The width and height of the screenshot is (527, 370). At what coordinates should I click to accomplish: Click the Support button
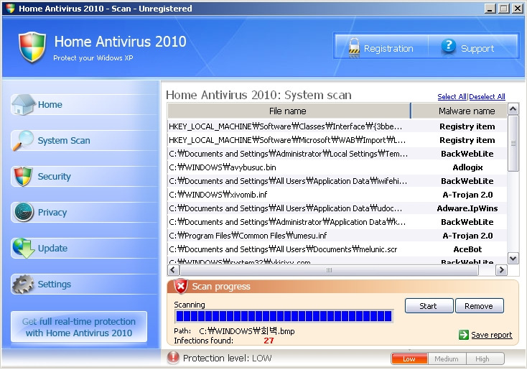pyautogui.click(x=473, y=47)
